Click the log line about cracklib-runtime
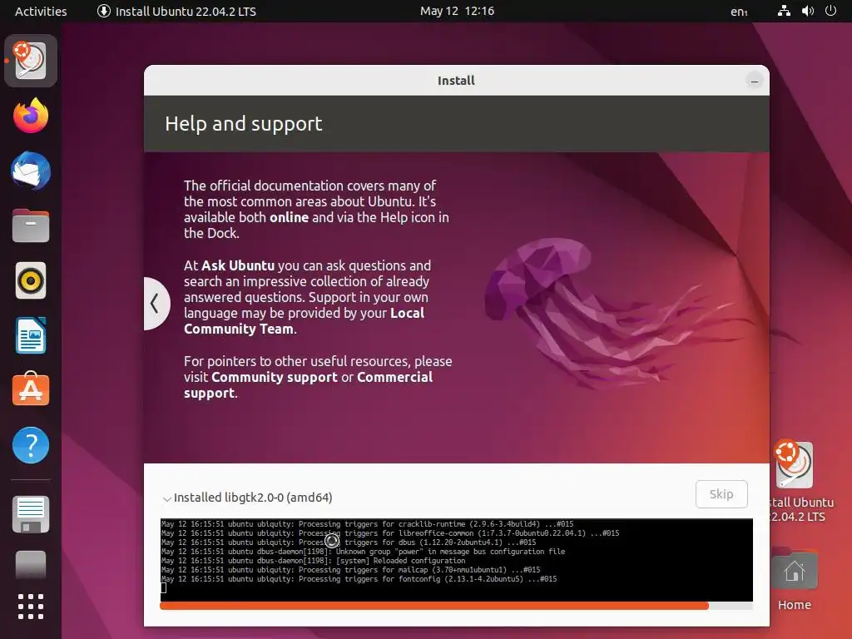The image size is (852, 639). pos(367,524)
